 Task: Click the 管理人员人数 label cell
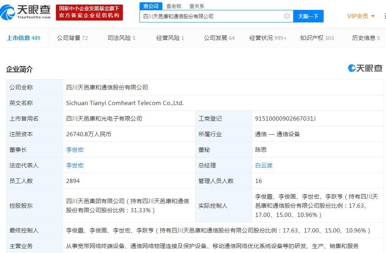tap(224, 181)
